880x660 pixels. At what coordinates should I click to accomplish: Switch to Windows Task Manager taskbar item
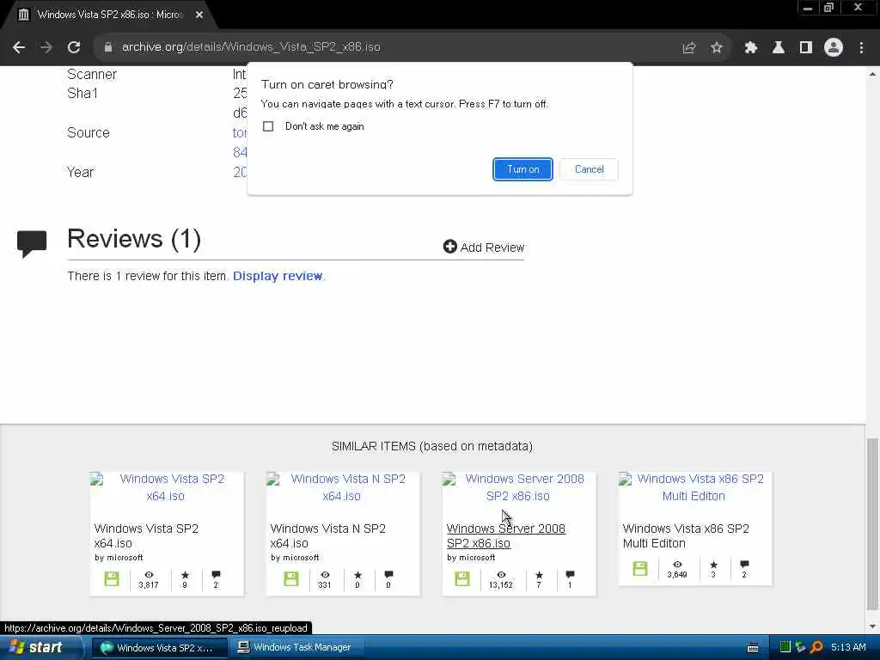point(297,648)
